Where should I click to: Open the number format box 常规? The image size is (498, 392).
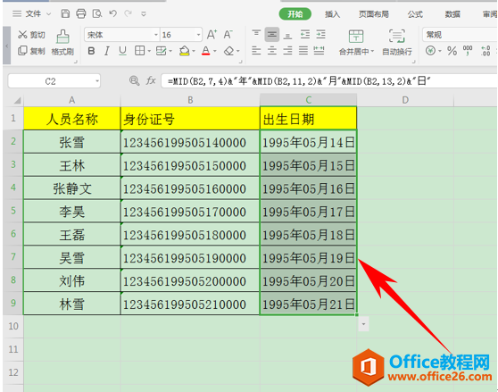tap(460, 34)
